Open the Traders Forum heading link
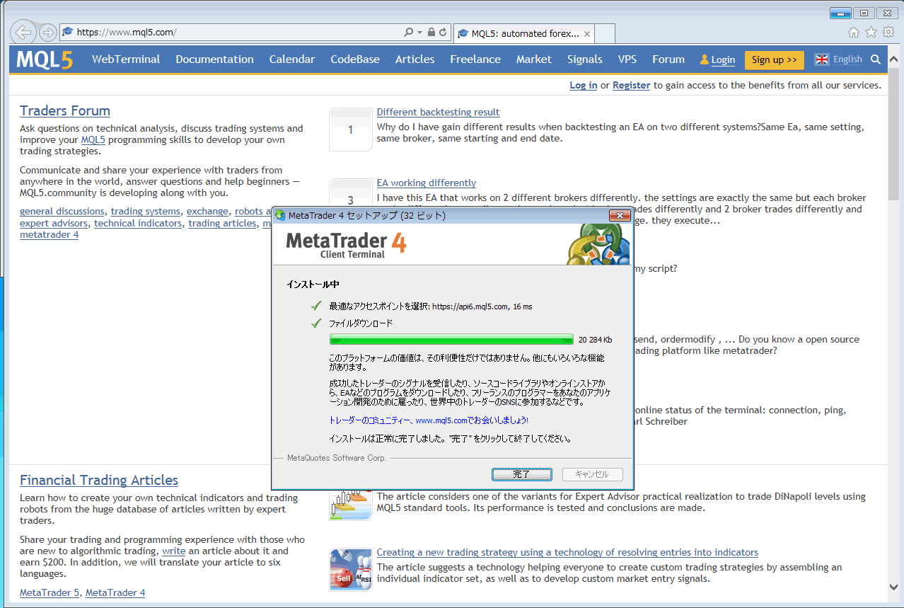904x608 pixels. click(x=65, y=110)
